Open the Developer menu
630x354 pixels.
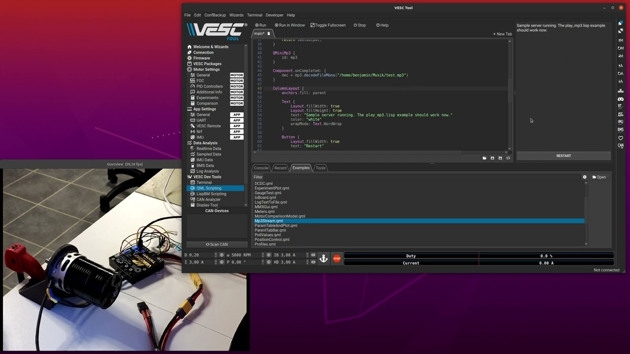275,15
